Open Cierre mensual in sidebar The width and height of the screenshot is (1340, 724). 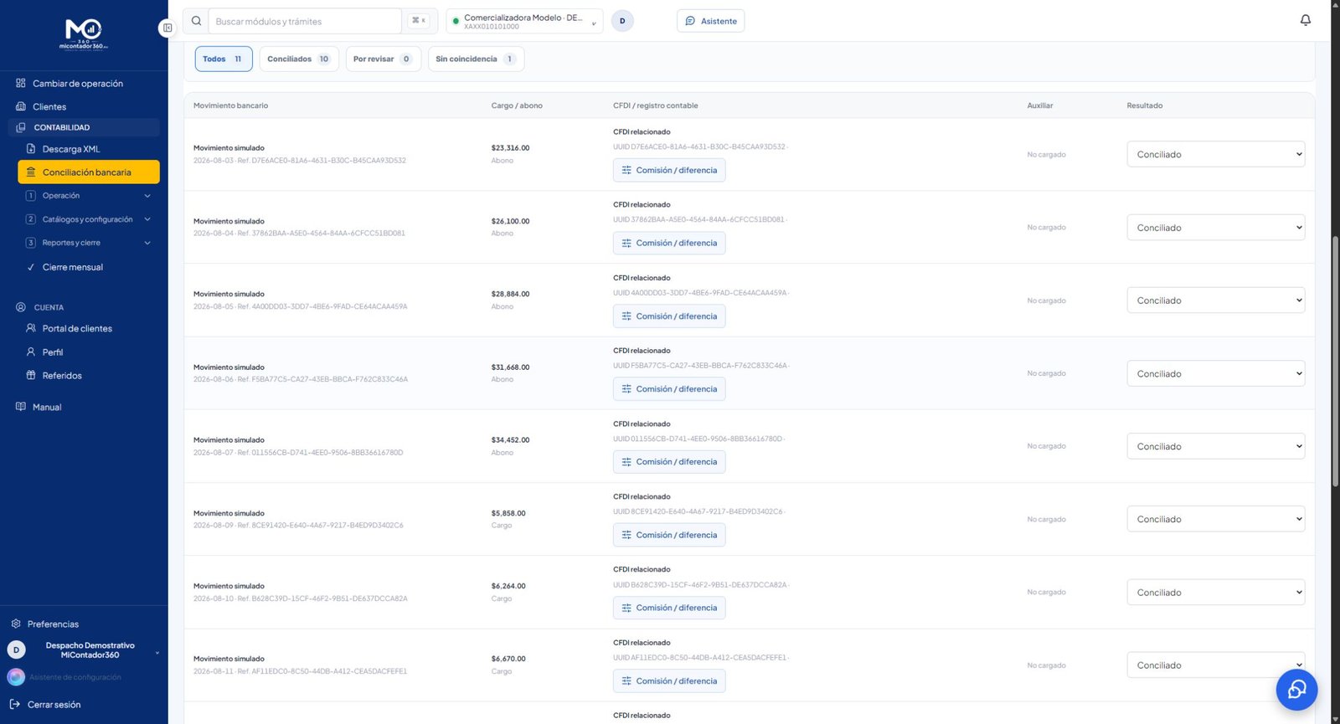(73, 267)
